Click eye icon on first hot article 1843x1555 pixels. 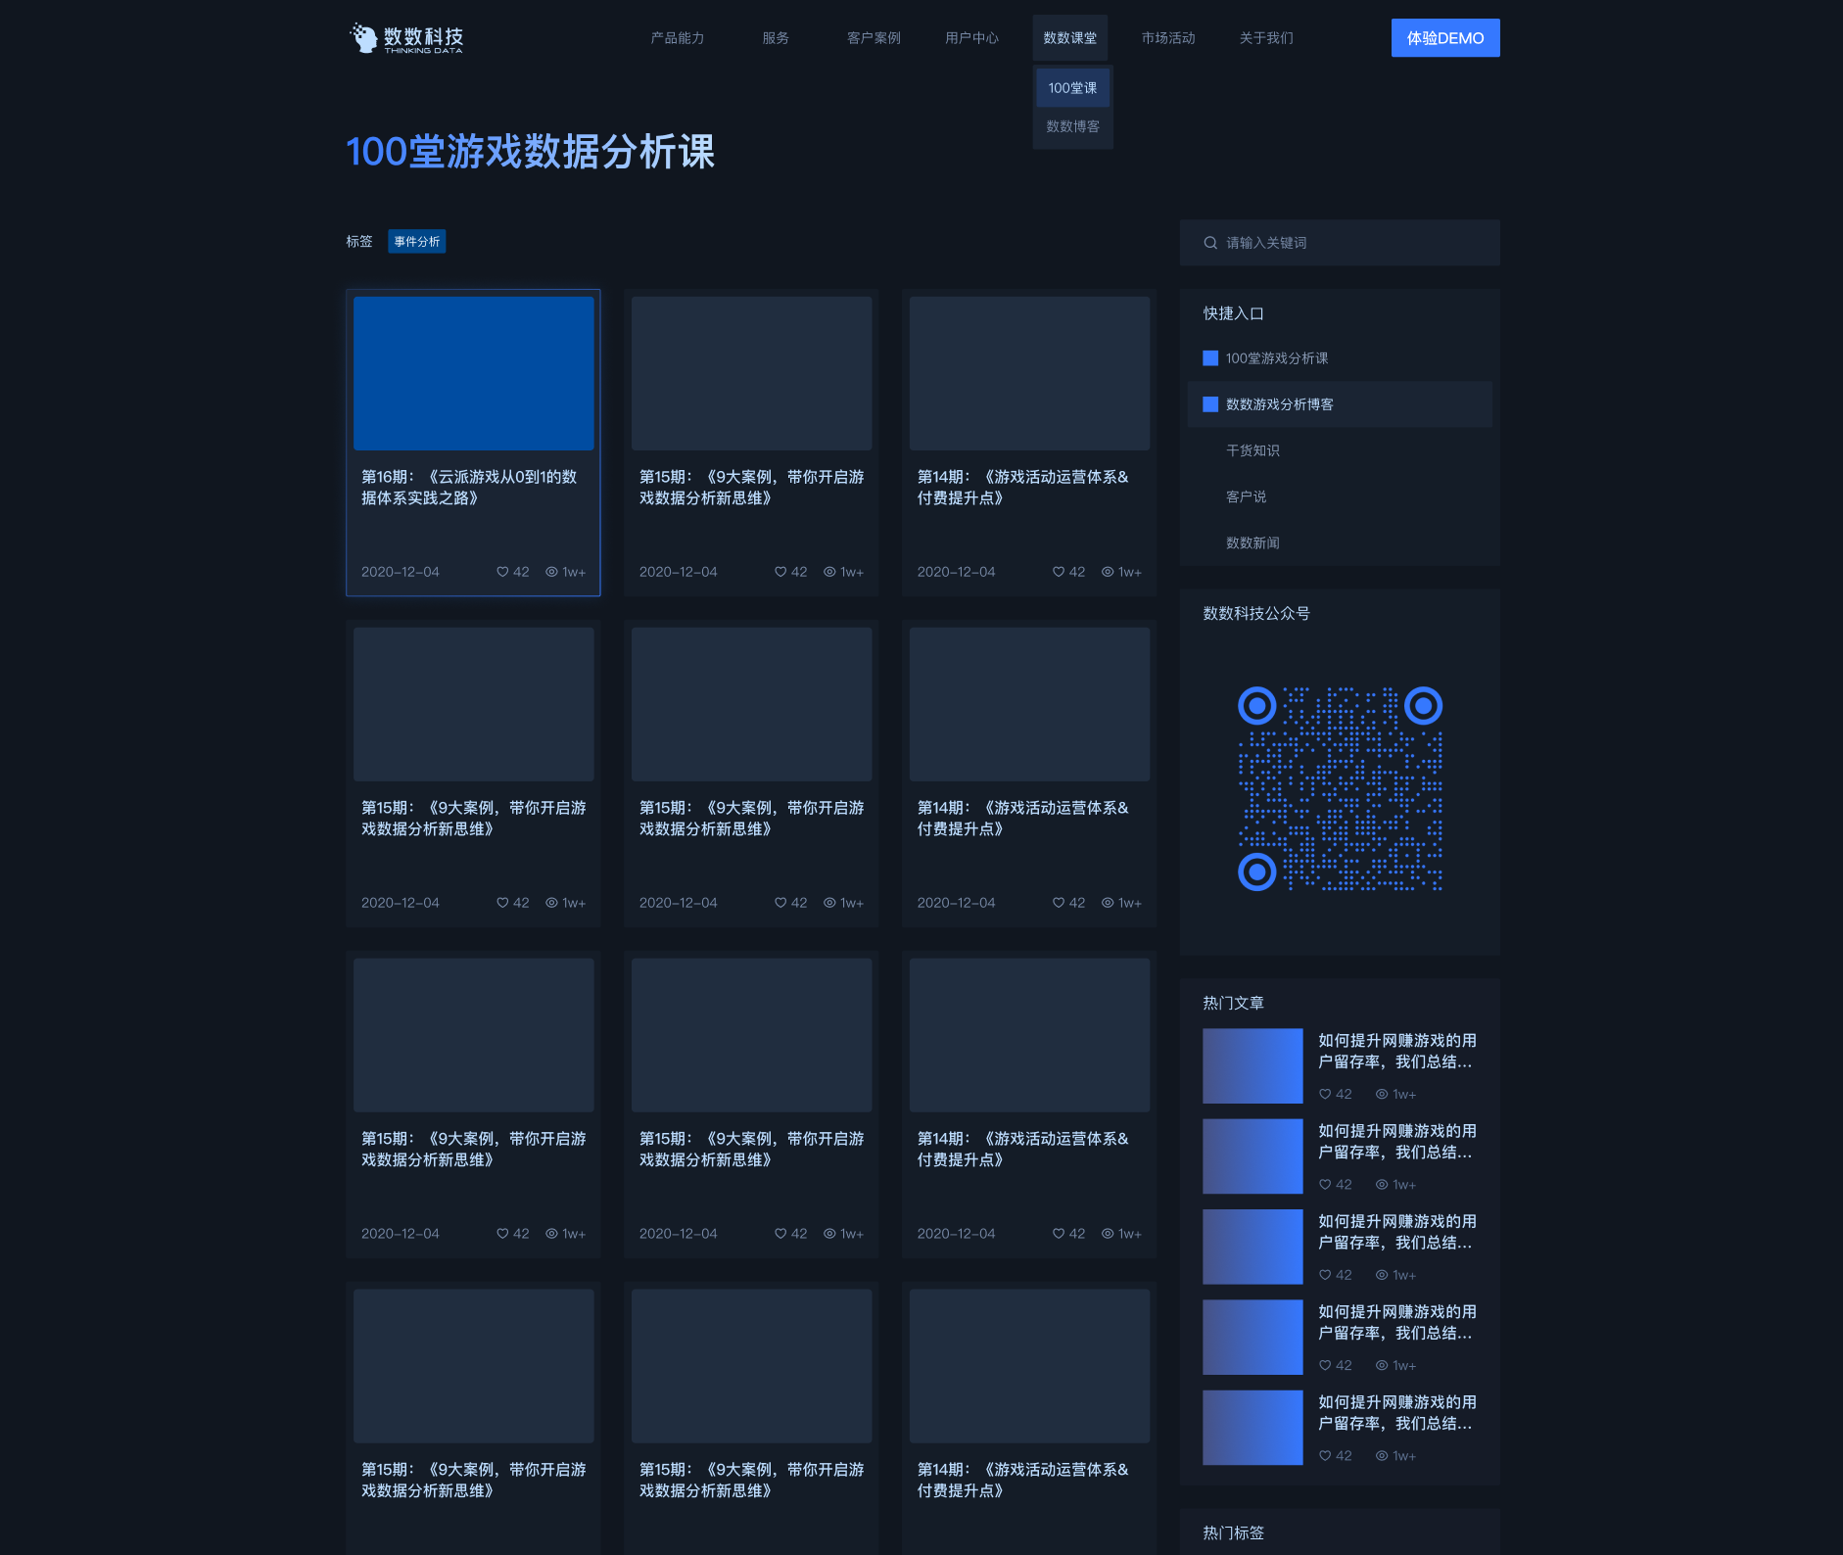1382,1094
